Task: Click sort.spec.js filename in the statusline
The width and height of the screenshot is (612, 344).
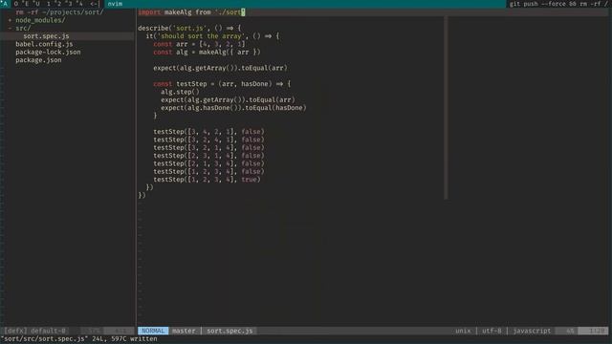Action: point(229,331)
